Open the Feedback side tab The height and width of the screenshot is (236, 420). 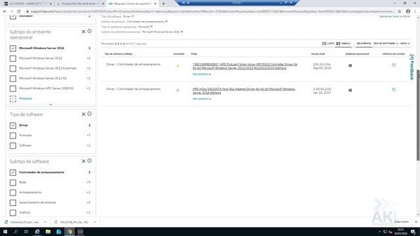pyautogui.click(x=411, y=67)
